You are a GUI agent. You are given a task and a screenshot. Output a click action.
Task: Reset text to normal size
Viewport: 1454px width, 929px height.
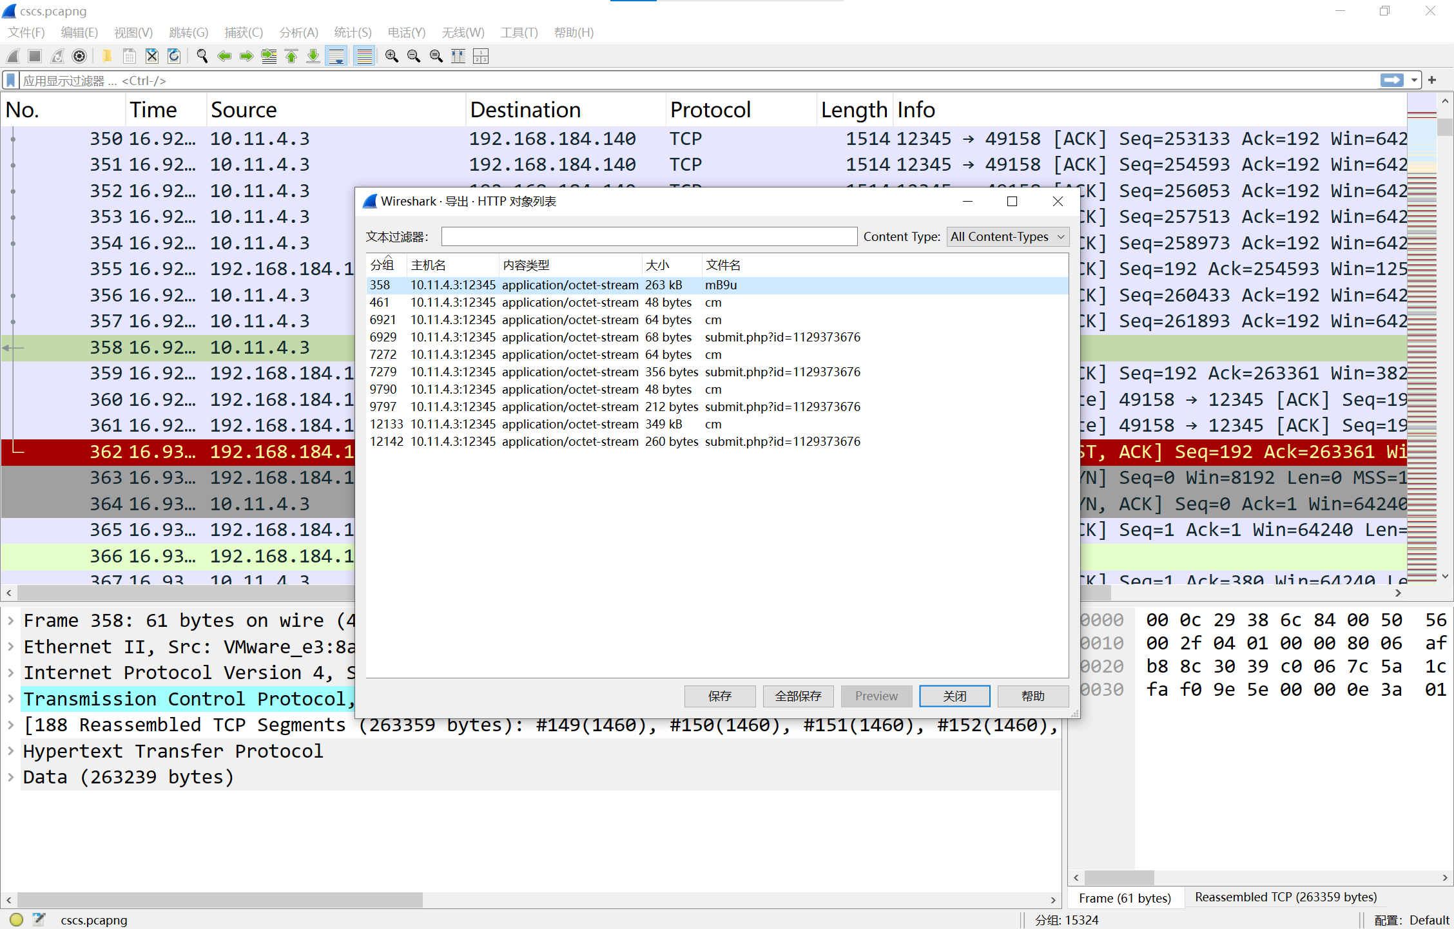pyautogui.click(x=436, y=57)
